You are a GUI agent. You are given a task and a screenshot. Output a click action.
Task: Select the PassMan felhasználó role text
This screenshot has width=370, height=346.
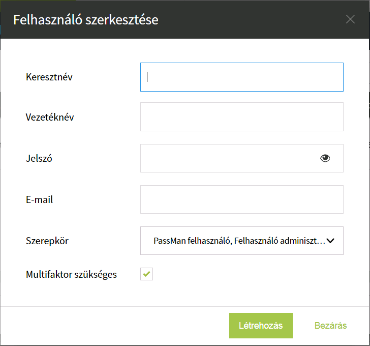[x=191, y=241]
